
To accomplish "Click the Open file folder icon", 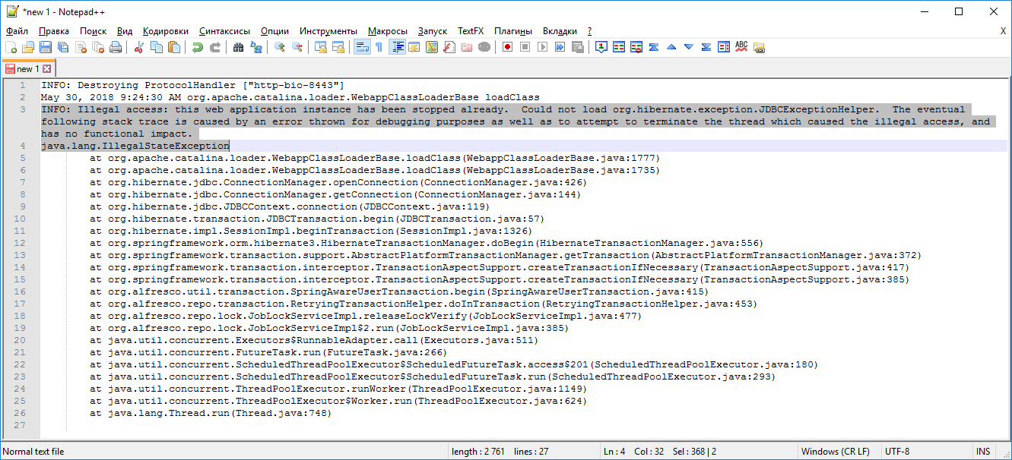I will [28, 47].
